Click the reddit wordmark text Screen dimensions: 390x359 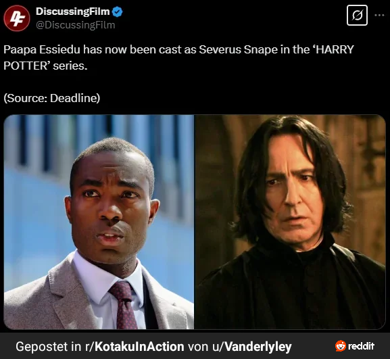pos(361,346)
